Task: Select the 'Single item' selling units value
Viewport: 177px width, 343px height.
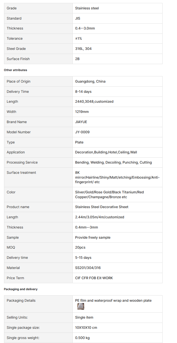Action: click(84, 318)
